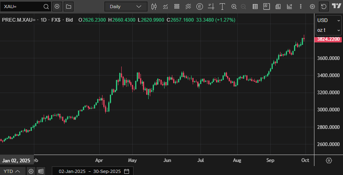Viewport: 343px width, 175px height.
Task: Reset the chart with undo arrow button
Action: click(x=324, y=7)
